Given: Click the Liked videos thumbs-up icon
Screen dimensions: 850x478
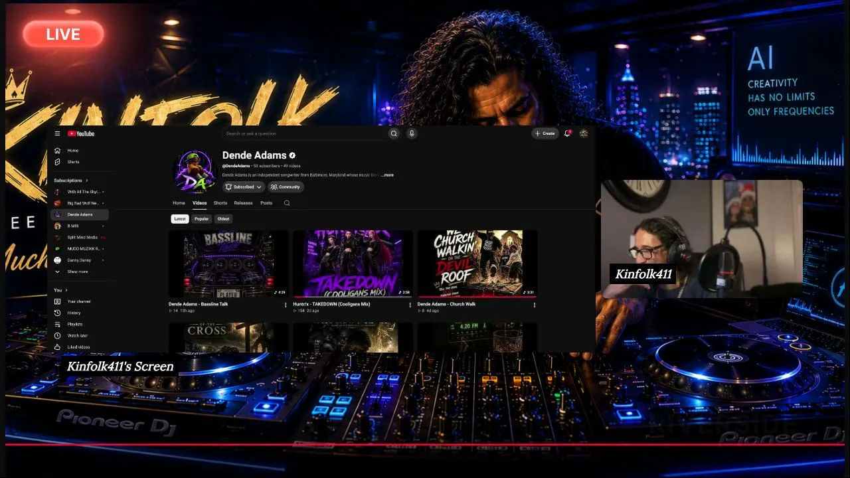Looking at the screenshot, I should (x=58, y=347).
